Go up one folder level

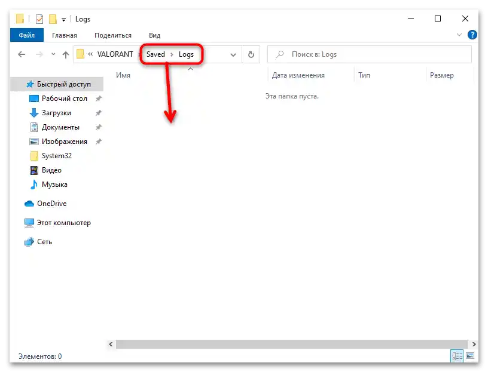[x=65, y=54]
